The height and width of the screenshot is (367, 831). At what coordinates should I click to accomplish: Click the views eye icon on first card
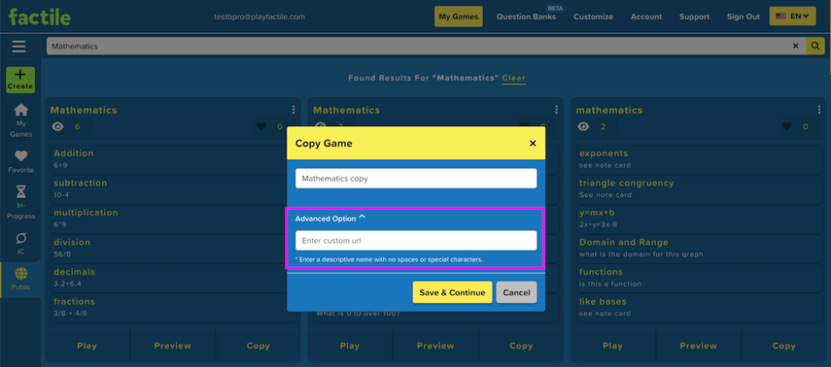click(x=58, y=126)
